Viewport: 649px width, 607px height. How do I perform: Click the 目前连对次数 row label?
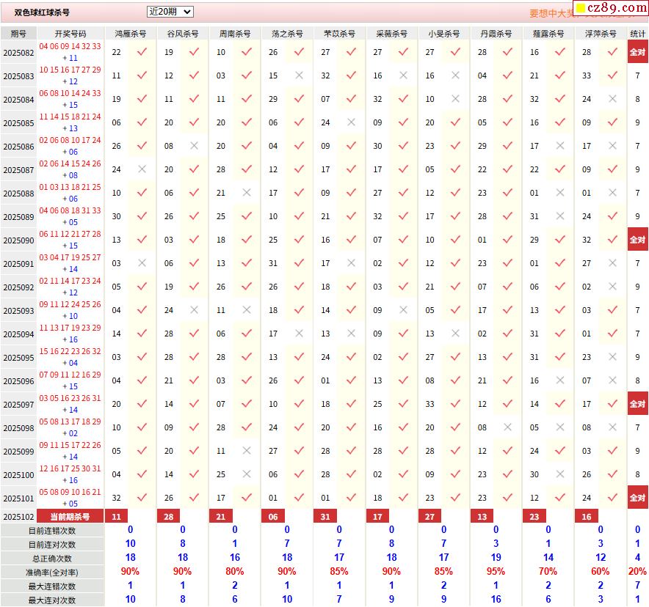52,545
